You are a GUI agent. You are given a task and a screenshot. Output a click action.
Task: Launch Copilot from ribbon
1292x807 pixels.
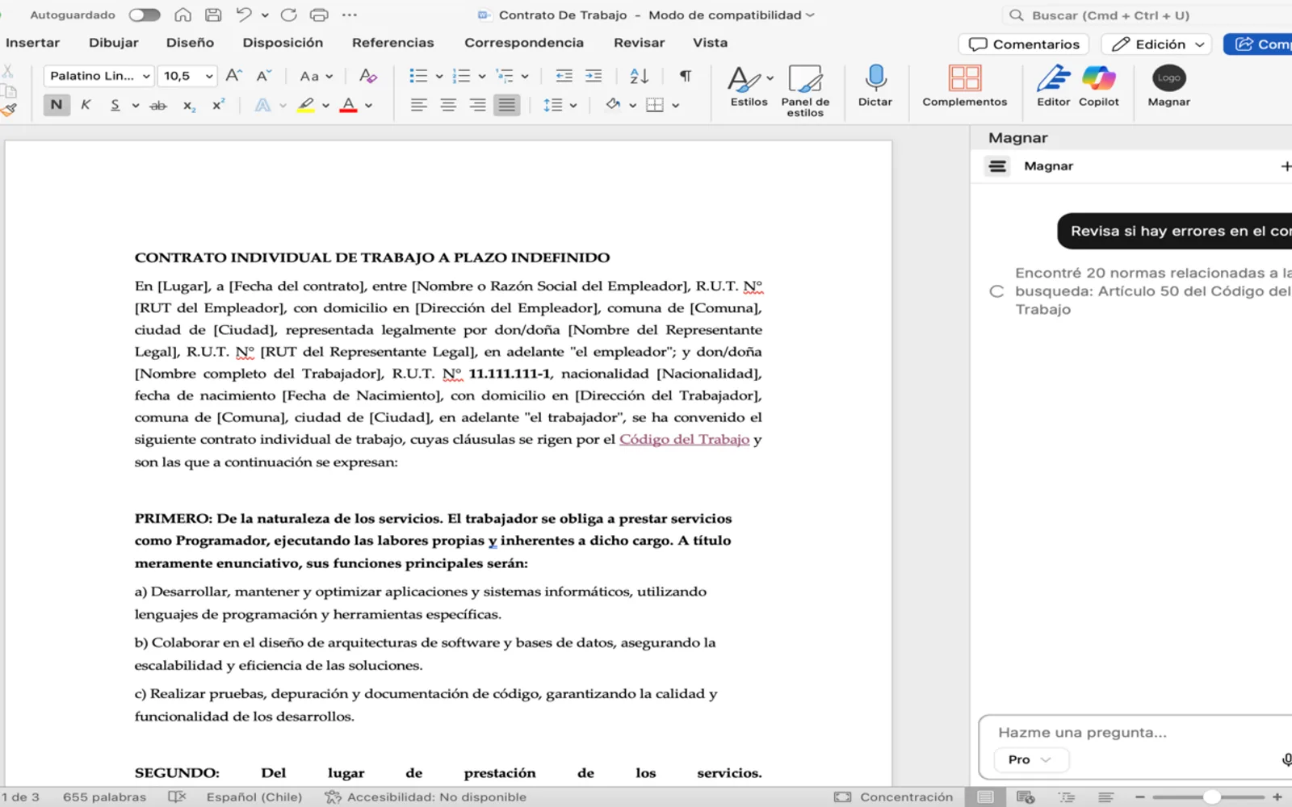1099,86
